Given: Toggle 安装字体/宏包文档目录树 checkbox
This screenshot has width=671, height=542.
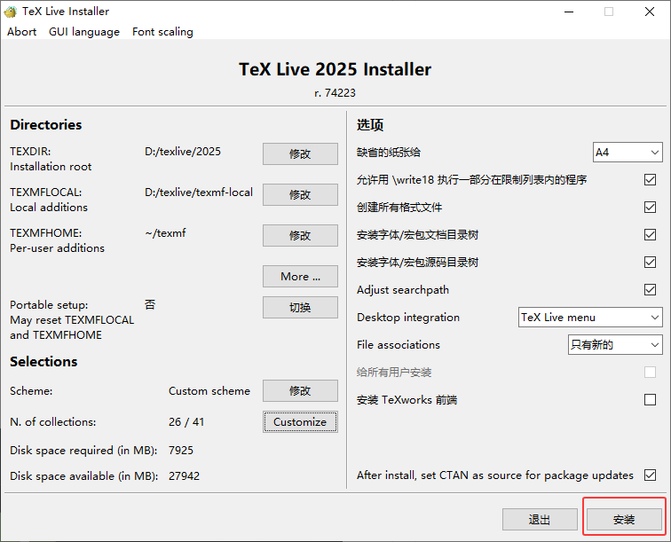Looking at the screenshot, I should [650, 234].
